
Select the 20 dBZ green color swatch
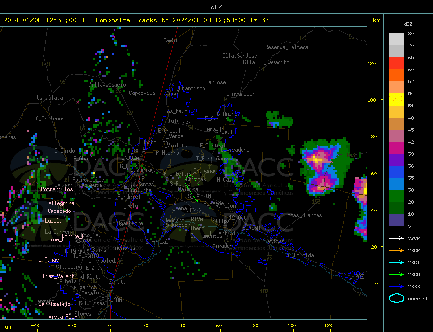click(396, 208)
